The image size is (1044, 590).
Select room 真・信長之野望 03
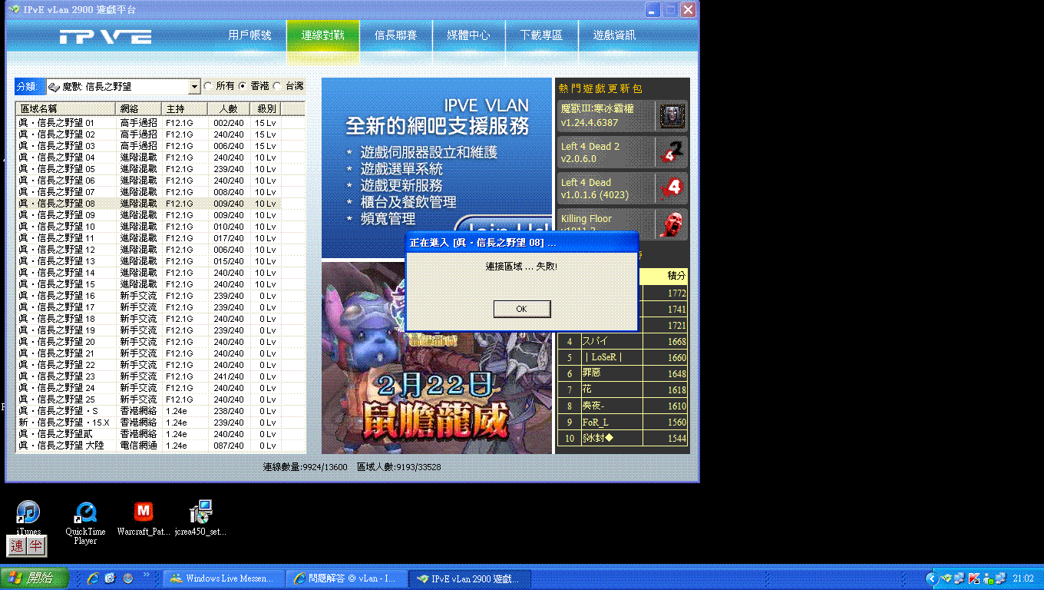[149, 146]
